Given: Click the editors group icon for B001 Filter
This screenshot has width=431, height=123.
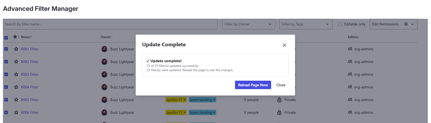Looking at the screenshot, I should [x=350, y=49].
